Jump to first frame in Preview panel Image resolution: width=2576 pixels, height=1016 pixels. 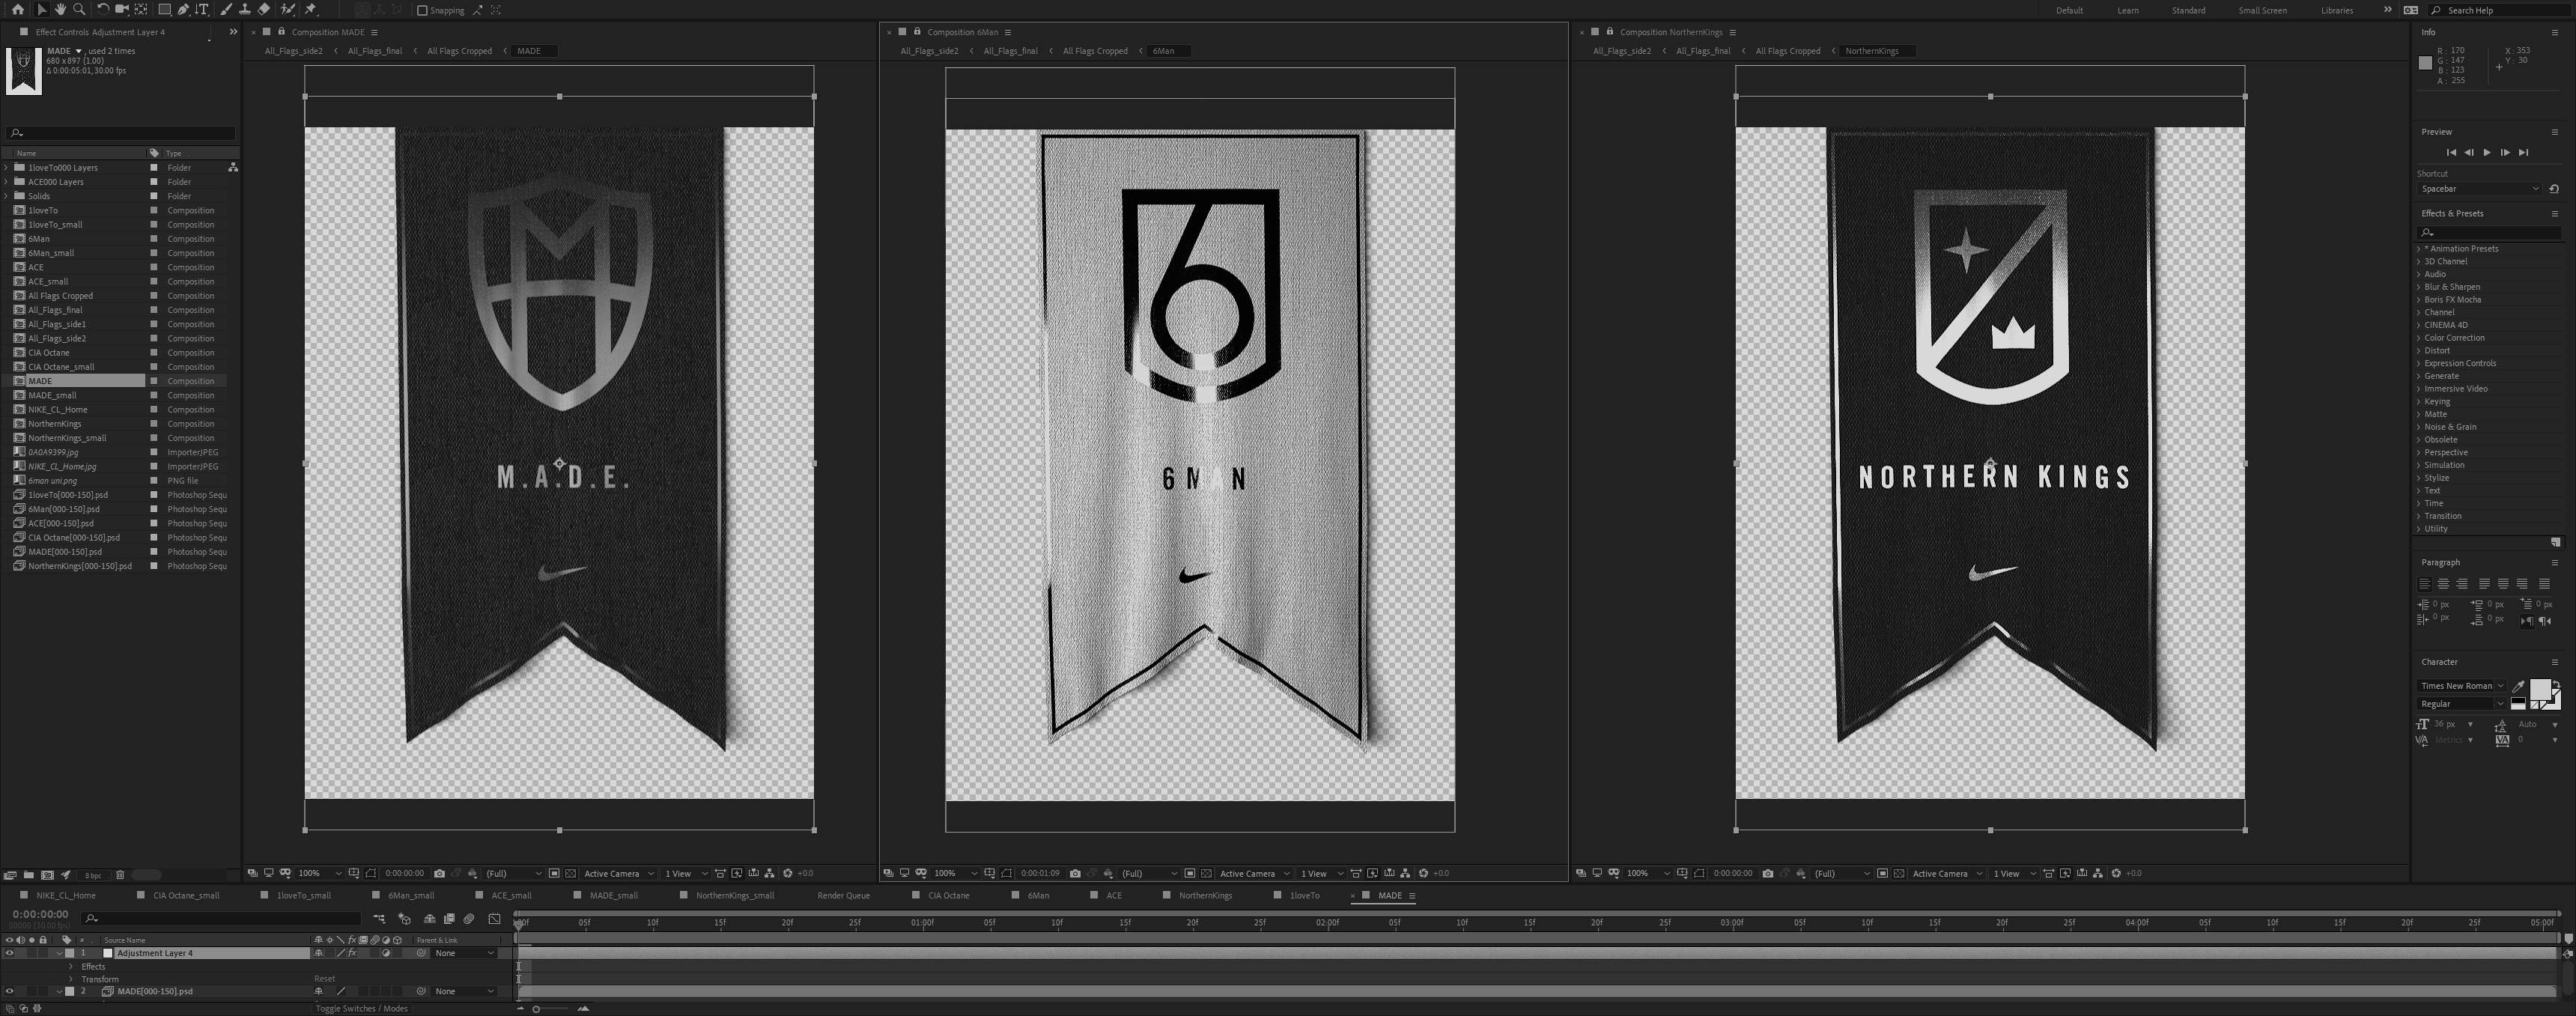2451,152
